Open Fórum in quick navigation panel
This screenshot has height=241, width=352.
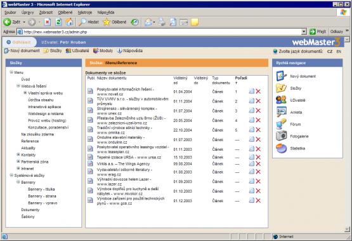tap(295, 124)
